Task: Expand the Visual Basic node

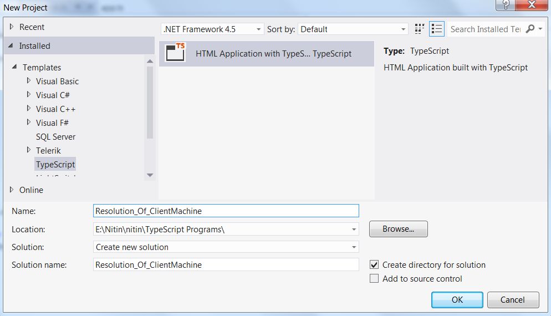Action: click(x=29, y=81)
